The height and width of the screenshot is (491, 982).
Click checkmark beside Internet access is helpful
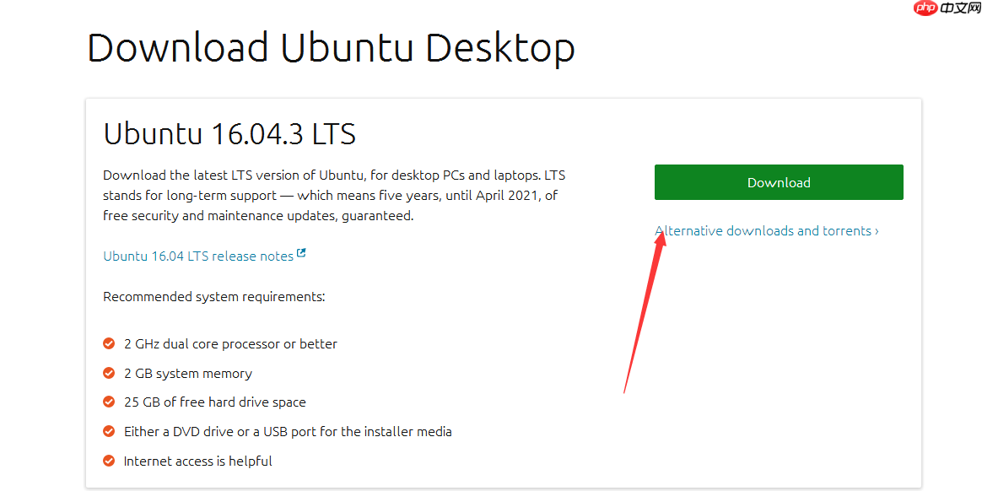109,461
